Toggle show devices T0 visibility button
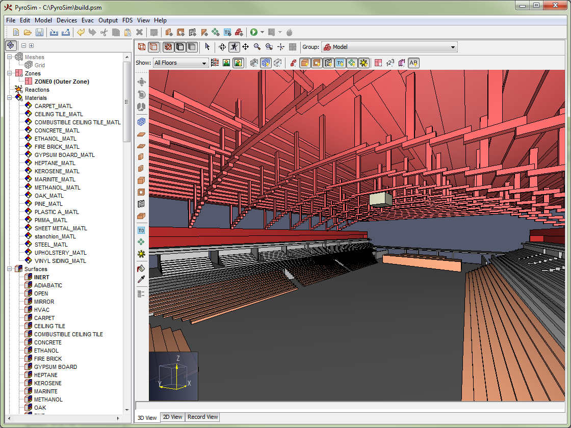This screenshot has height=428, width=571. [x=340, y=63]
